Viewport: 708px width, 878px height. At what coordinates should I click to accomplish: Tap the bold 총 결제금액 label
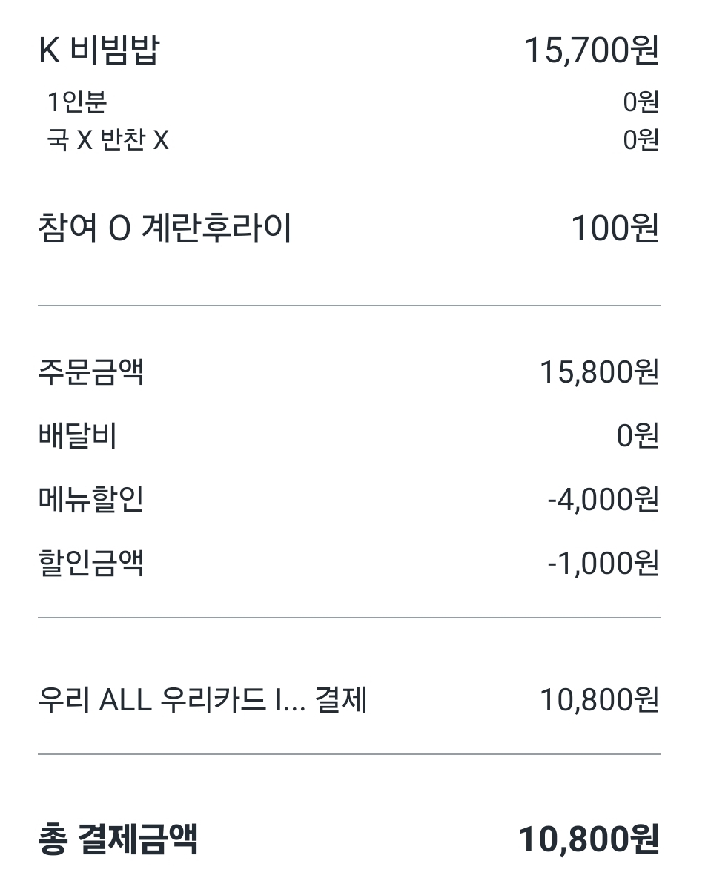(118, 839)
